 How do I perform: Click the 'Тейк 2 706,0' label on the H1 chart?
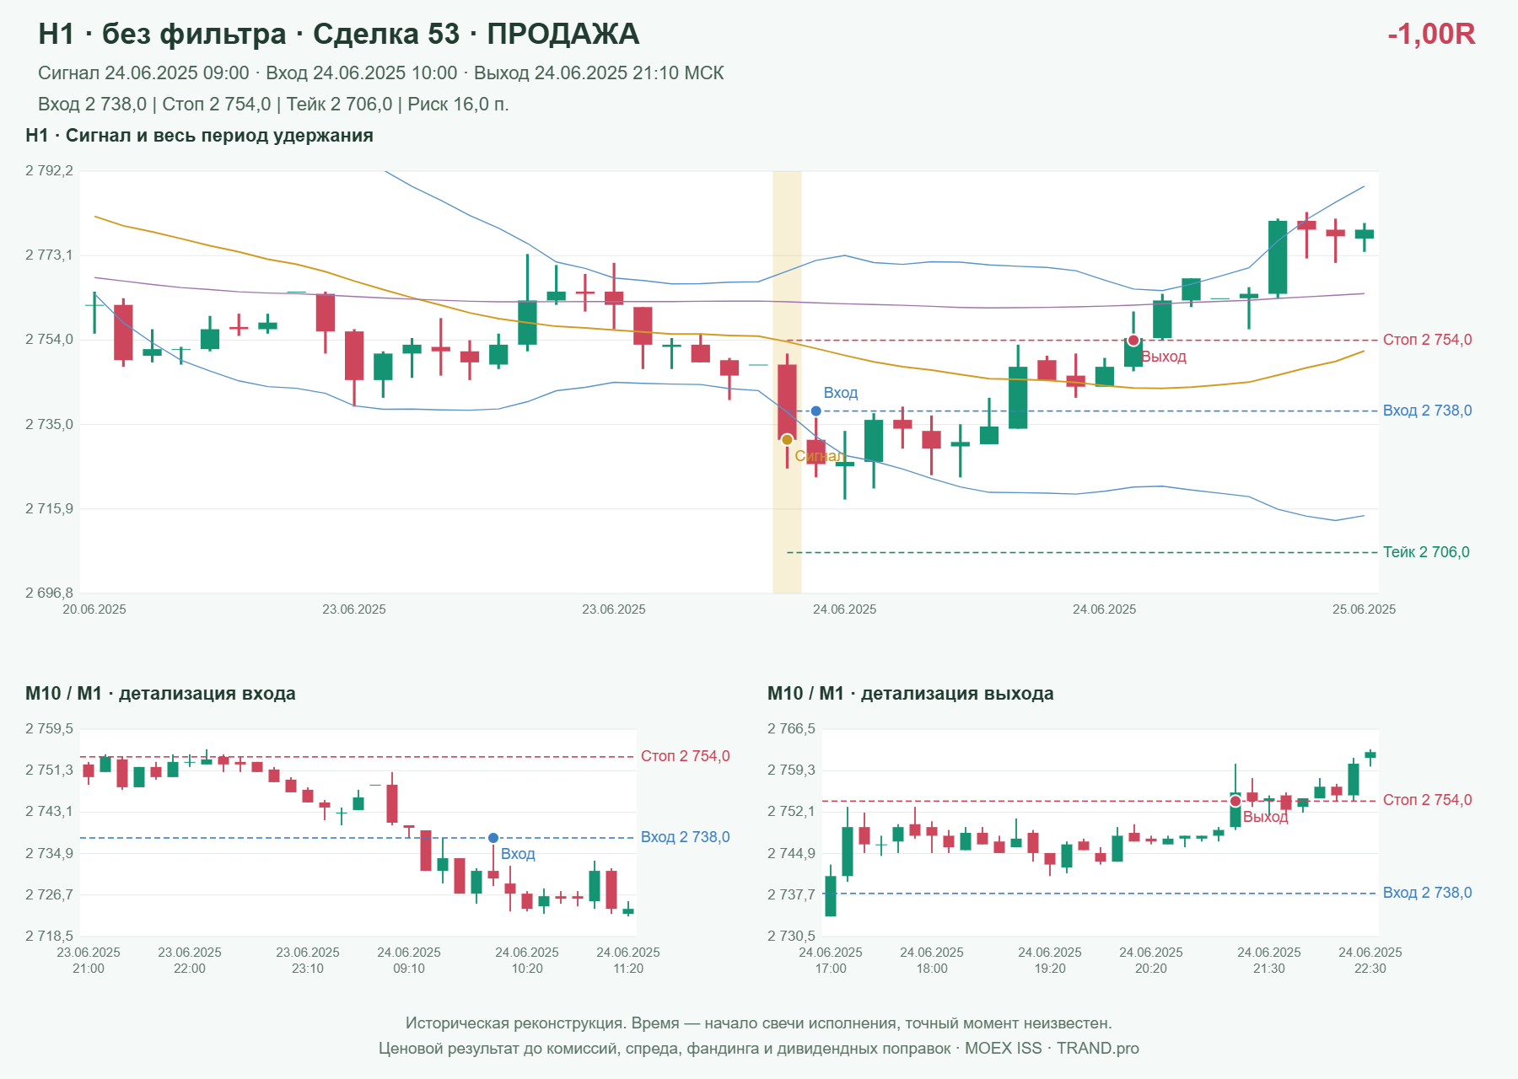coord(1426,552)
